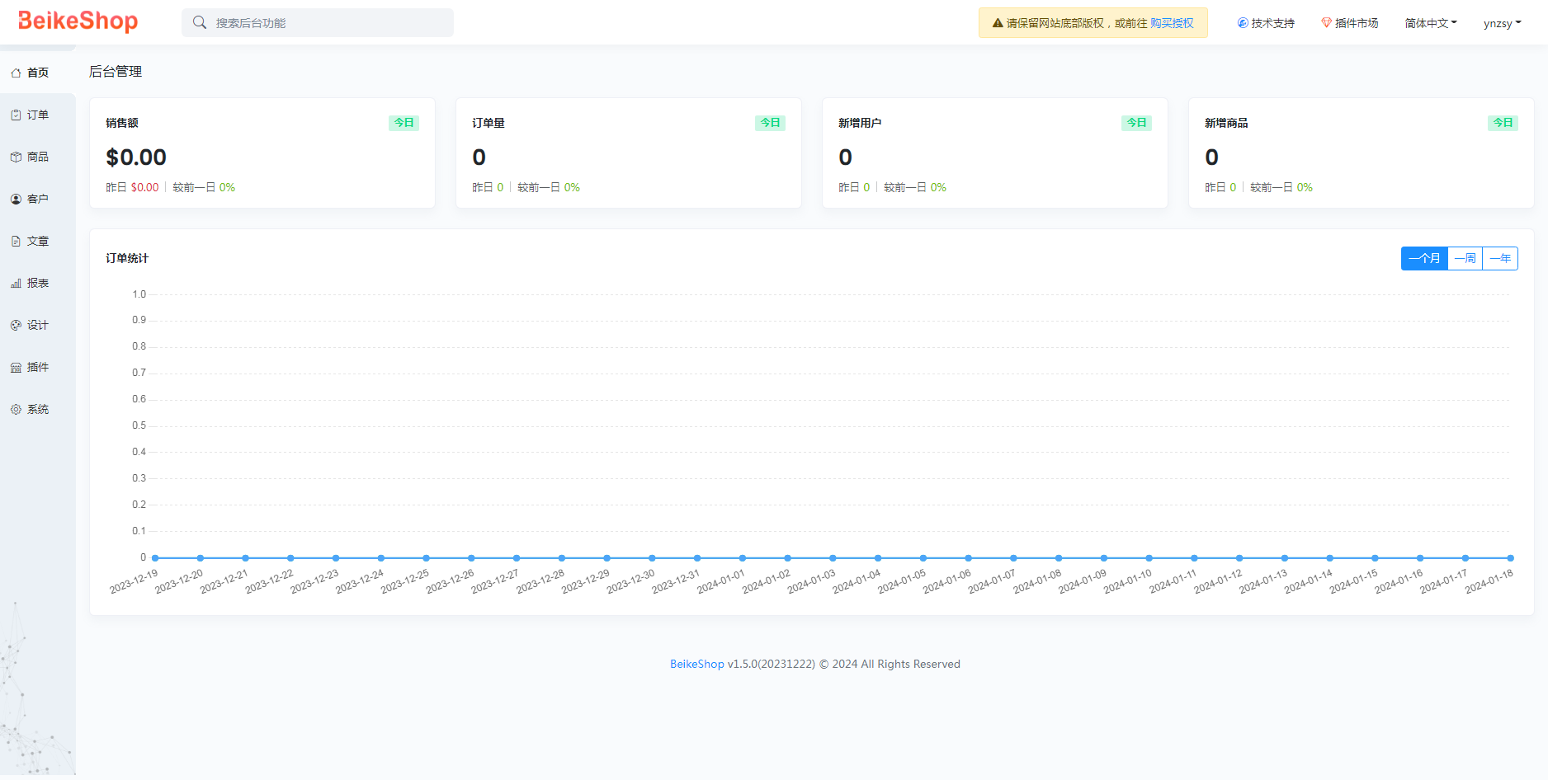The height and width of the screenshot is (780, 1548).
Task: Switch chart to 一年 view
Action: click(1499, 259)
